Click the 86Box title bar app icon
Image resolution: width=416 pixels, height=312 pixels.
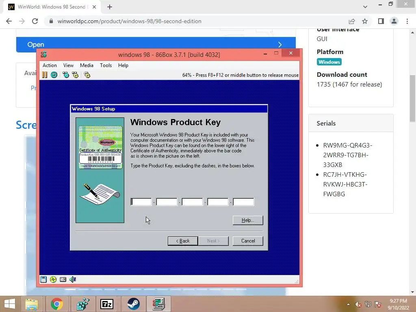tap(43, 55)
